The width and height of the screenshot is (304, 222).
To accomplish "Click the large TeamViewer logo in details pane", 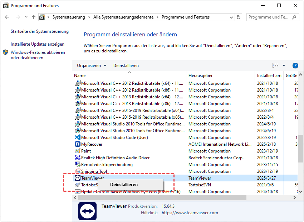I will [87, 211].
